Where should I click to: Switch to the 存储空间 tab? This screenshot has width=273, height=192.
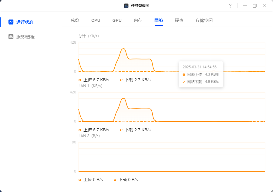(204, 20)
